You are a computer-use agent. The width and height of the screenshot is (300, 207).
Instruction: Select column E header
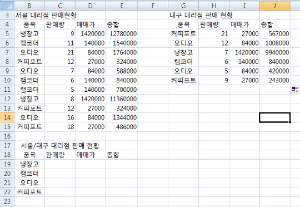[x=122, y=6]
